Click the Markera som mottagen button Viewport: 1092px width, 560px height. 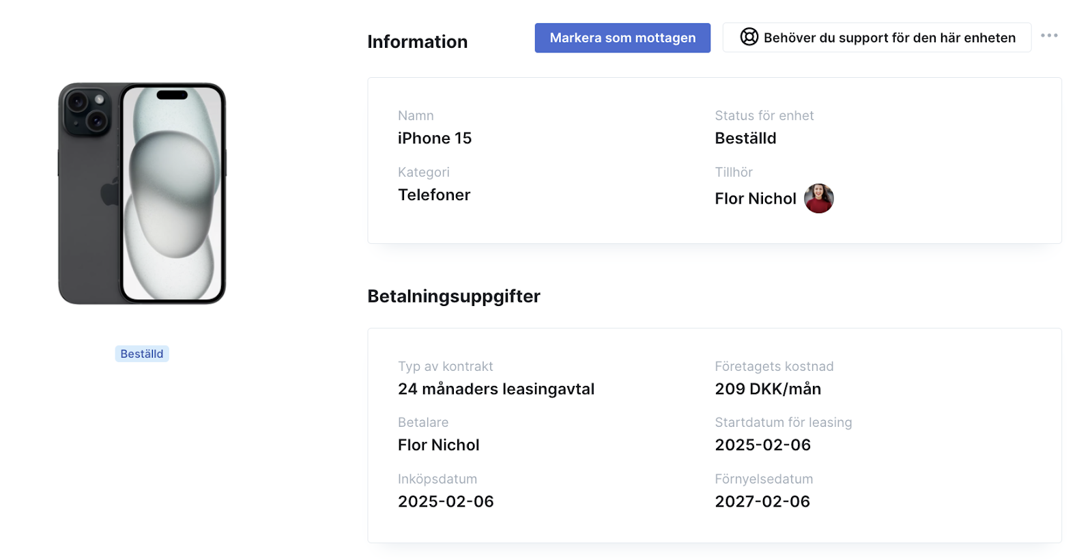(622, 38)
